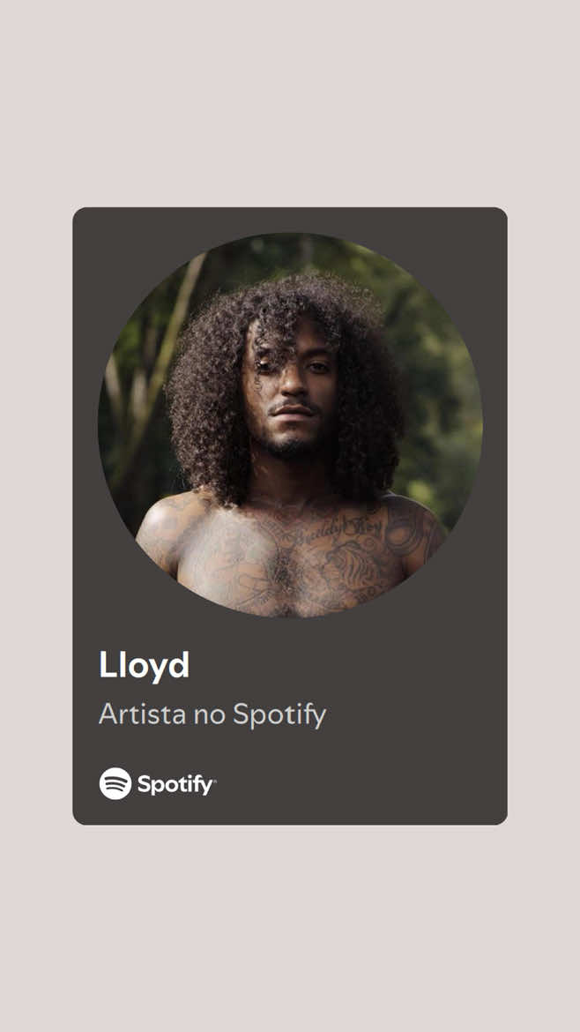The image size is (580, 1032).
Task: Click the round Spotify logo icon
Action: click(x=115, y=783)
